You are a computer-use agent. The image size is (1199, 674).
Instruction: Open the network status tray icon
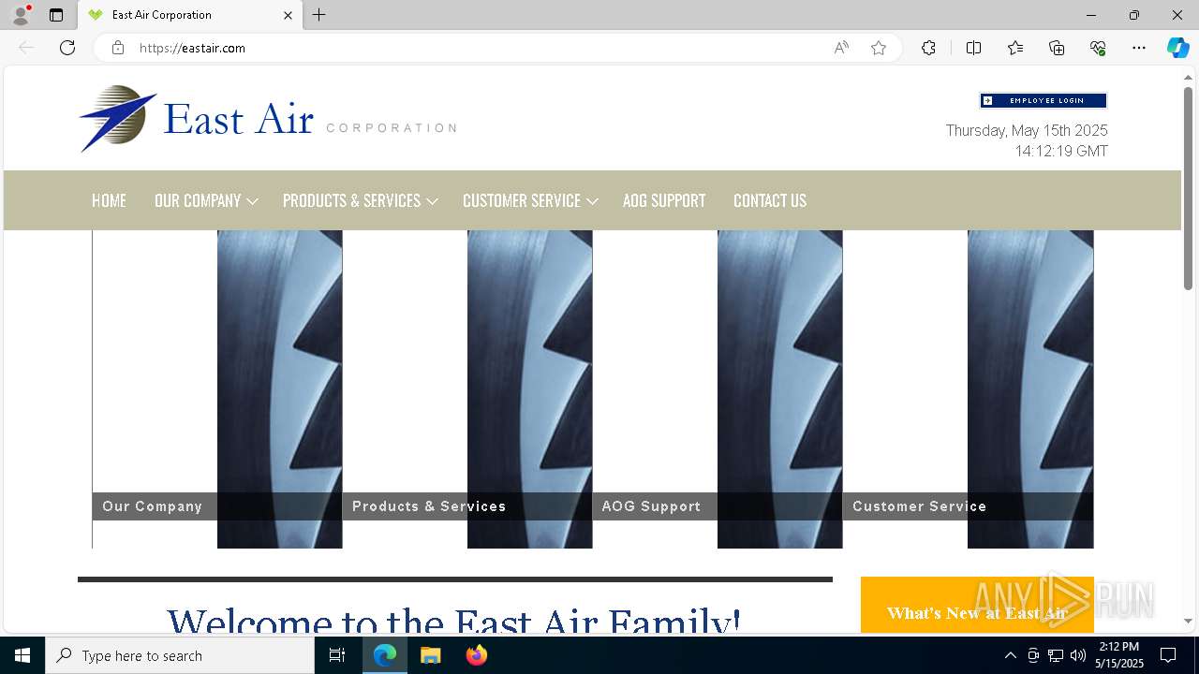click(x=1056, y=655)
